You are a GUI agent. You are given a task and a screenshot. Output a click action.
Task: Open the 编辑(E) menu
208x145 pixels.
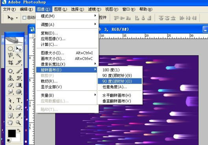click(26, 9)
